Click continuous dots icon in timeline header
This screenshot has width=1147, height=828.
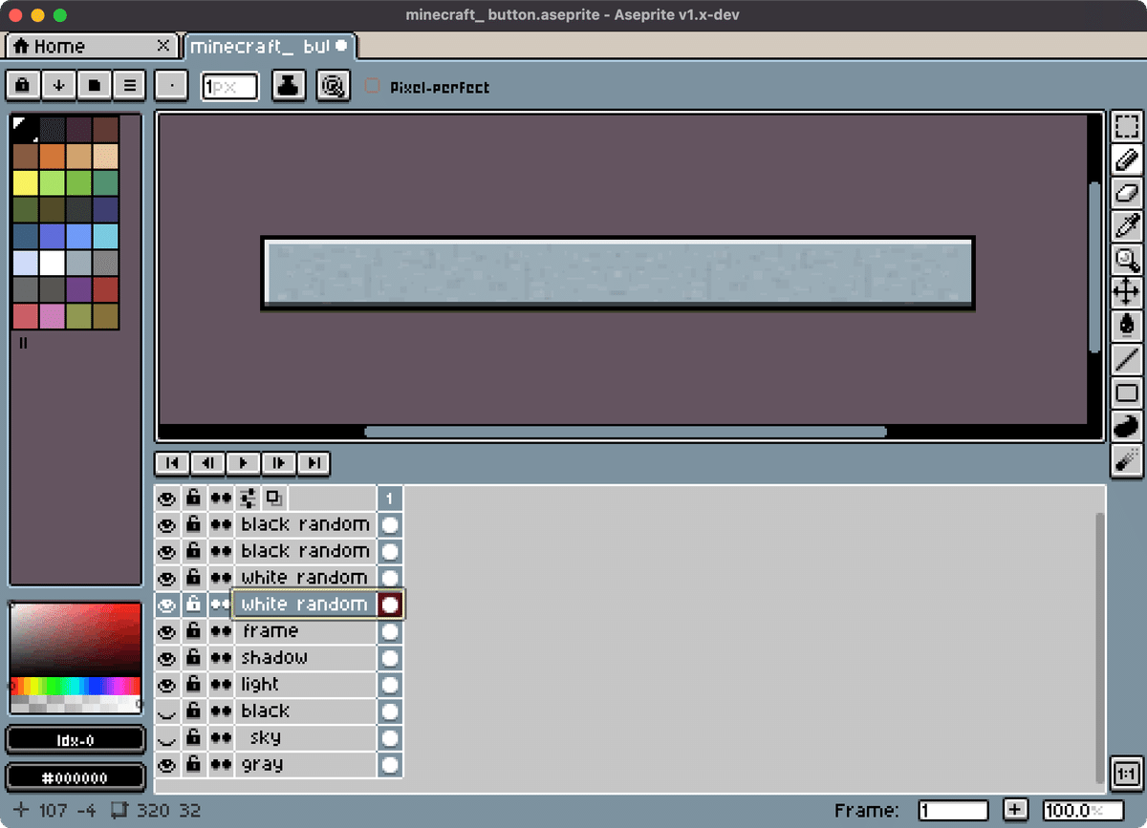click(x=222, y=498)
